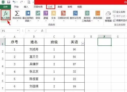Open Recently Used functions star icon

click(28, 13)
